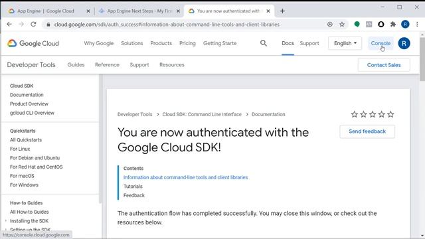
Task: Click the Send feedback button
Action: [x=367, y=131]
